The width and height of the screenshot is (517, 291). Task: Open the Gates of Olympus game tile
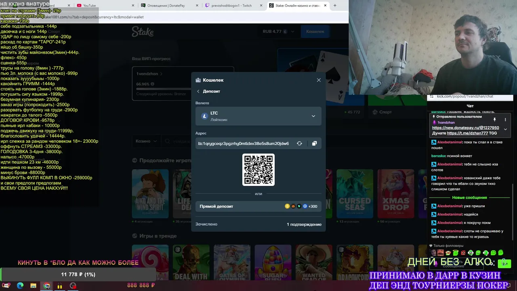[232, 262]
